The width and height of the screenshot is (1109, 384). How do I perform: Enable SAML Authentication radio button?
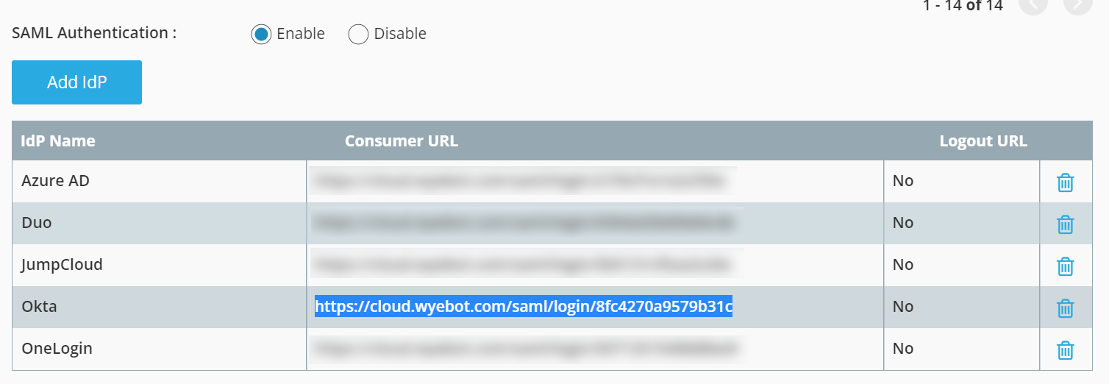click(x=261, y=35)
